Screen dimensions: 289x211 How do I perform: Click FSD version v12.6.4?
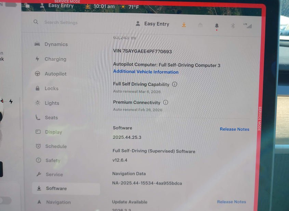pyautogui.click(x=120, y=160)
